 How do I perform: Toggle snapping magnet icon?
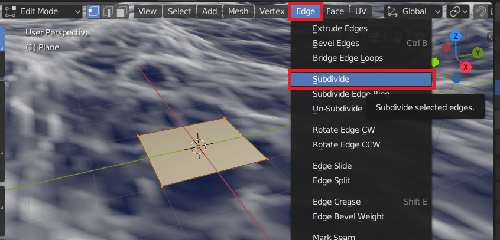pyautogui.click(x=479, y=12)
